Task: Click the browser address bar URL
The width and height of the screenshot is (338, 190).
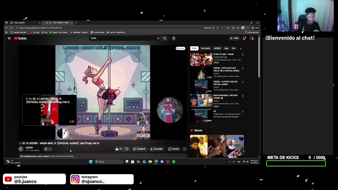Action: (40, 28)
